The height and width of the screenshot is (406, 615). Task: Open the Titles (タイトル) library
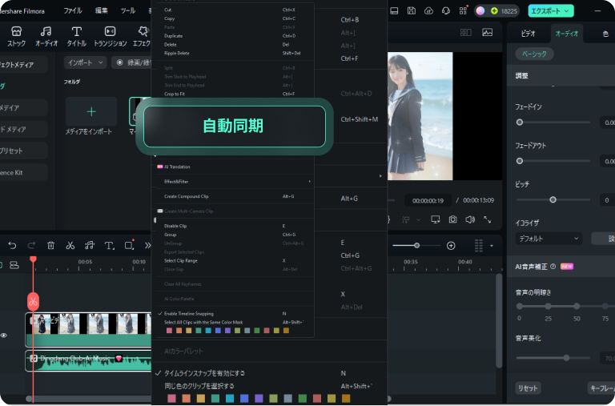(77, 37)
